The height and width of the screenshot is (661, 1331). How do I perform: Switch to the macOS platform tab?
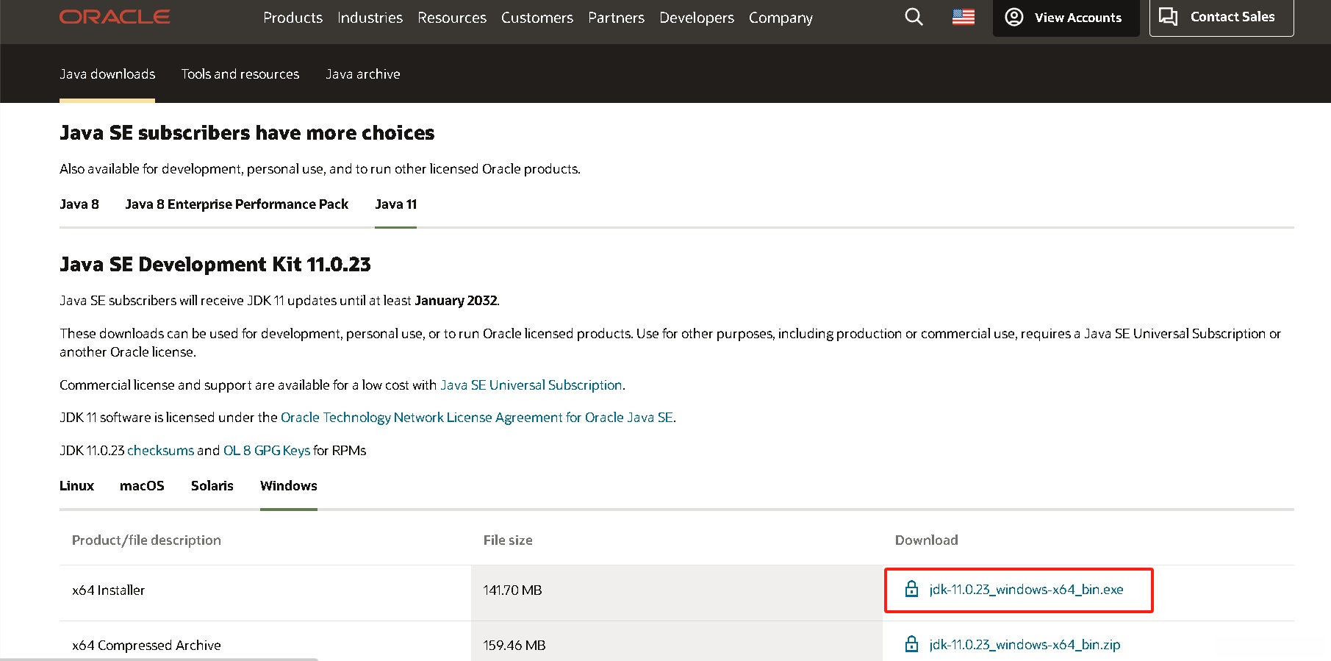tap(142, 486)
